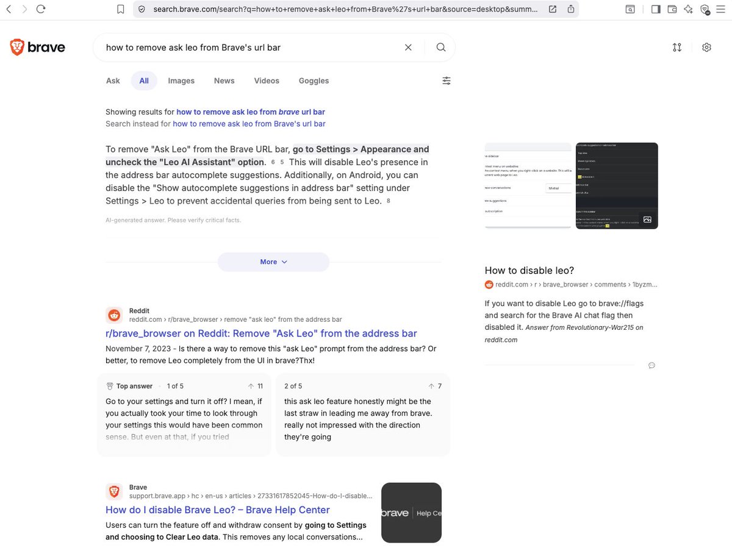Share this page with the share icon

(571, 9)
